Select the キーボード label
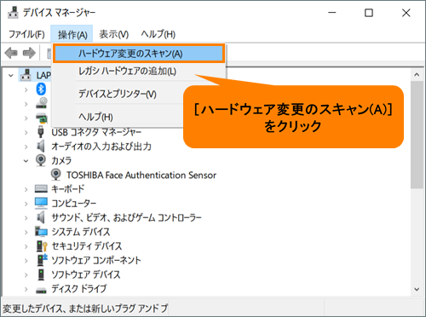Viewport: 426px width, 317px height. pos(68,188)
